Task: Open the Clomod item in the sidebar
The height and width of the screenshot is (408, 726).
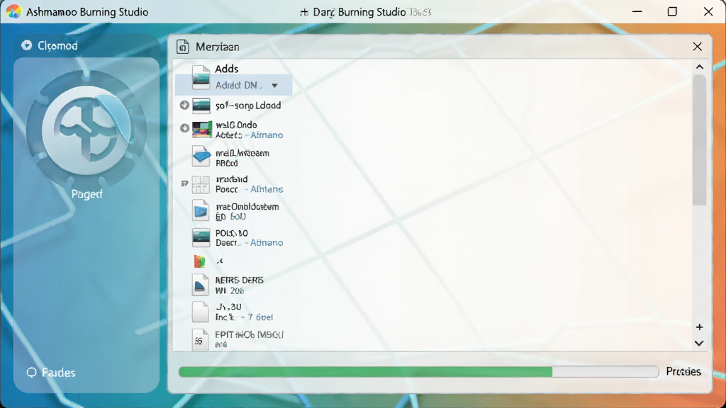Action: [57, 46]
